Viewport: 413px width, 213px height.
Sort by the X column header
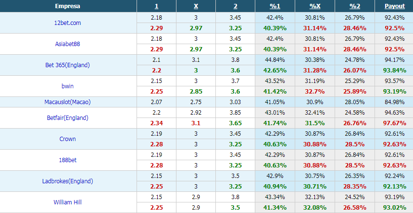tap(196, 6)
